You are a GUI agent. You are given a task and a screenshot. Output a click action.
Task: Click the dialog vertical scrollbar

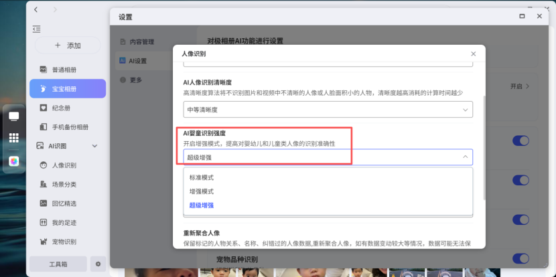pyautogui.click(x=483, y=149)
